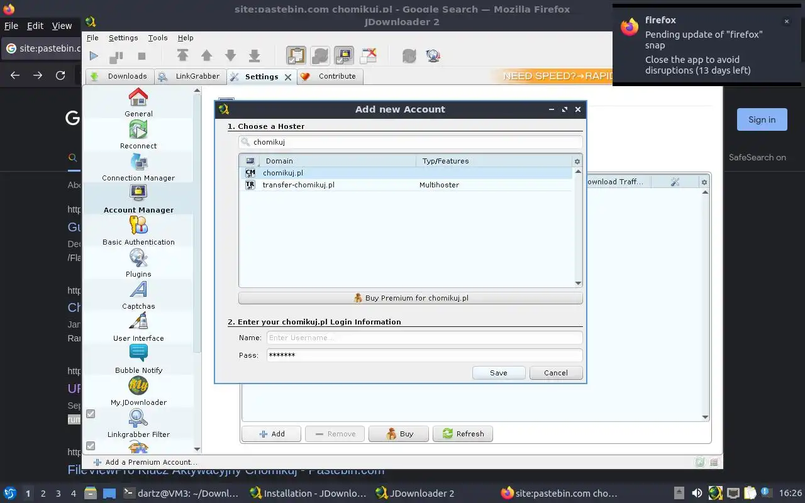This screenshot has height=503, width=805.
Task: Move selection up arrow icon
Action: click(x=206, y=56)
